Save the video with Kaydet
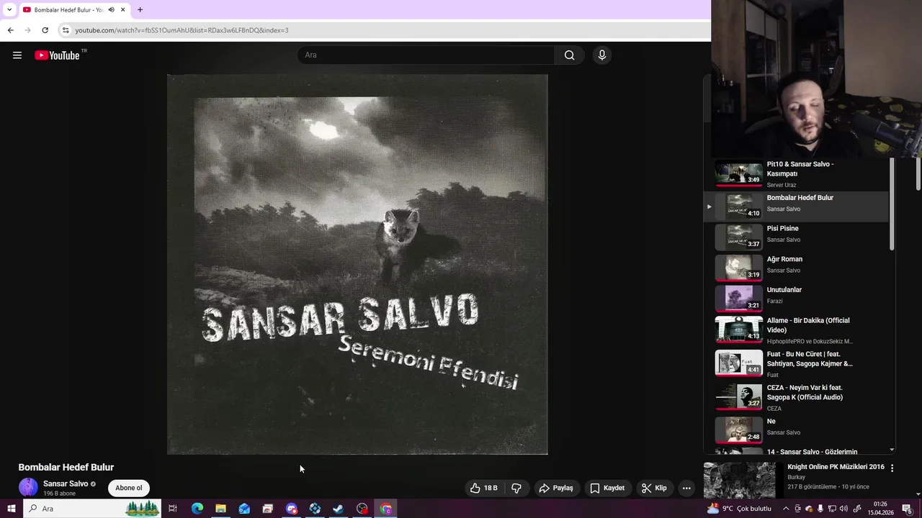 pyautogui.click(x=607, y=488)
